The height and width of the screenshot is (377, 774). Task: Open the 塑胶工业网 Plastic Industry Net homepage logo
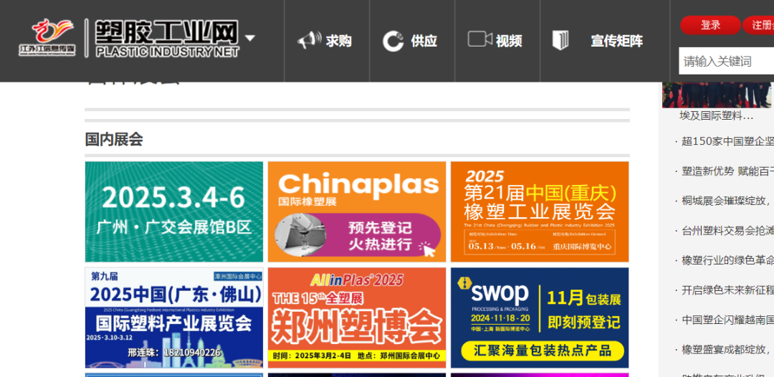(167, 39)
